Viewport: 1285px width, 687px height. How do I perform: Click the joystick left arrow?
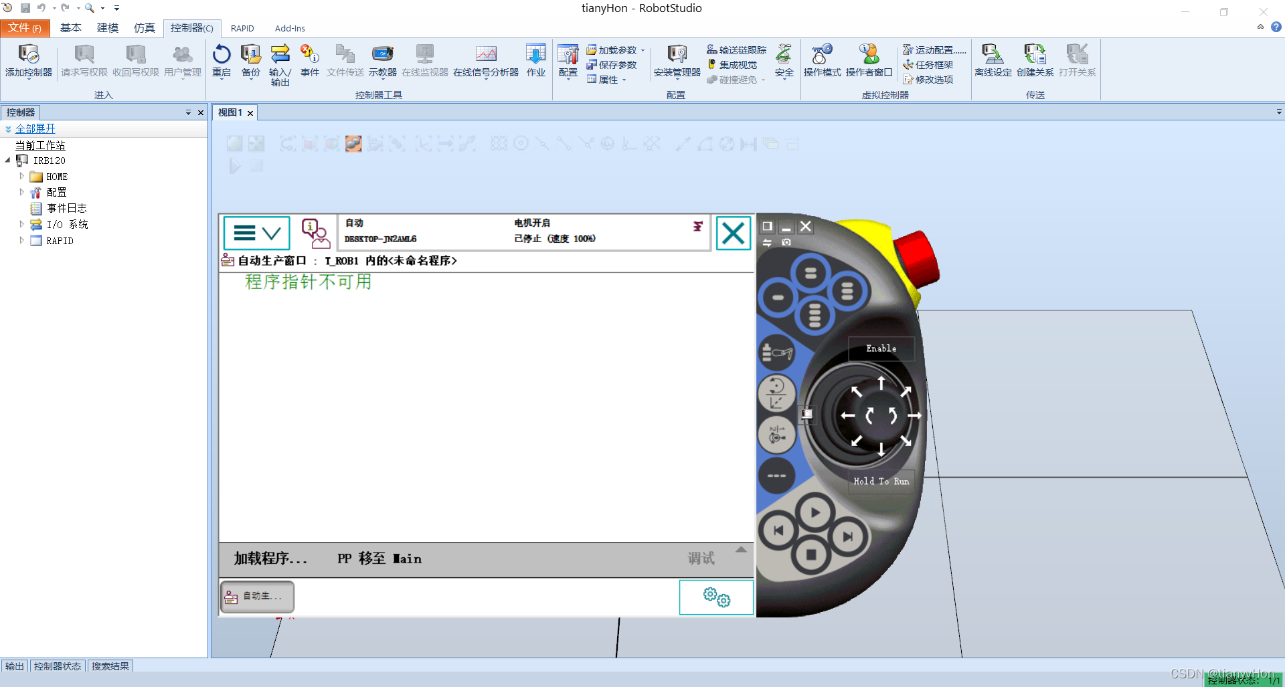848,415
